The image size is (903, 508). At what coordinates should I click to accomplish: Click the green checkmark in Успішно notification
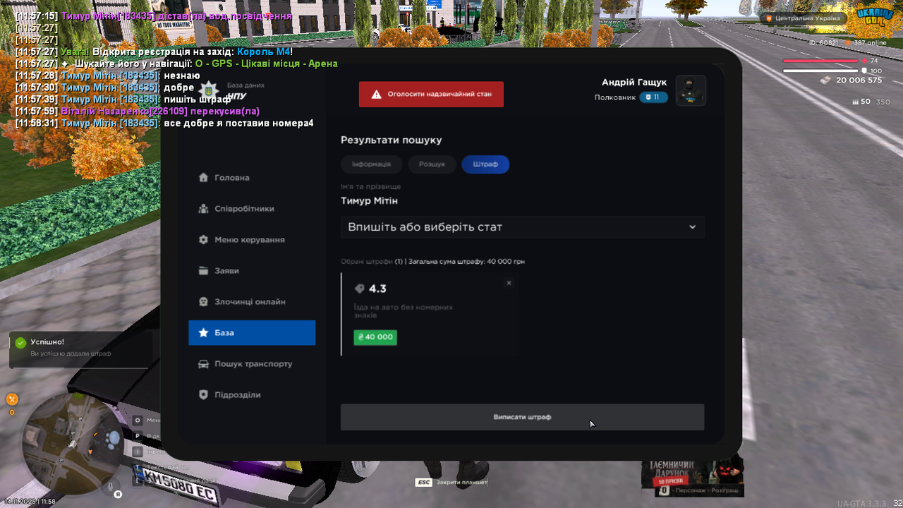pos(20,342)
